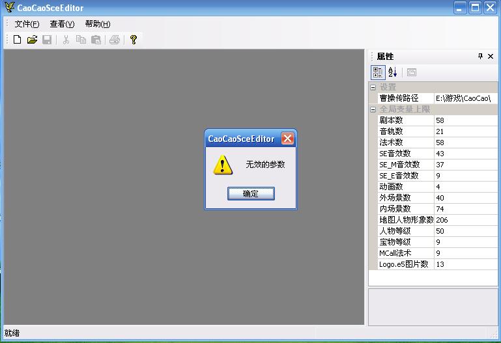Sort properties alphabetically with A-Z icon

point(393,72)
